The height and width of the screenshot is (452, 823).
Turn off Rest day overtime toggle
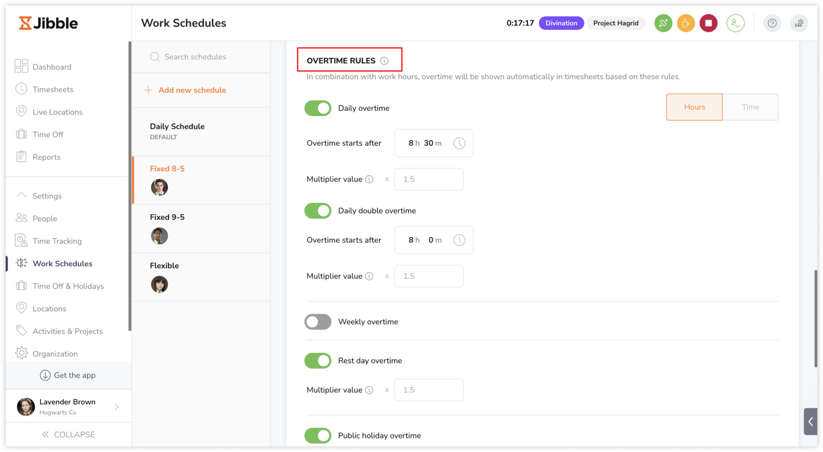click(318, 361)
